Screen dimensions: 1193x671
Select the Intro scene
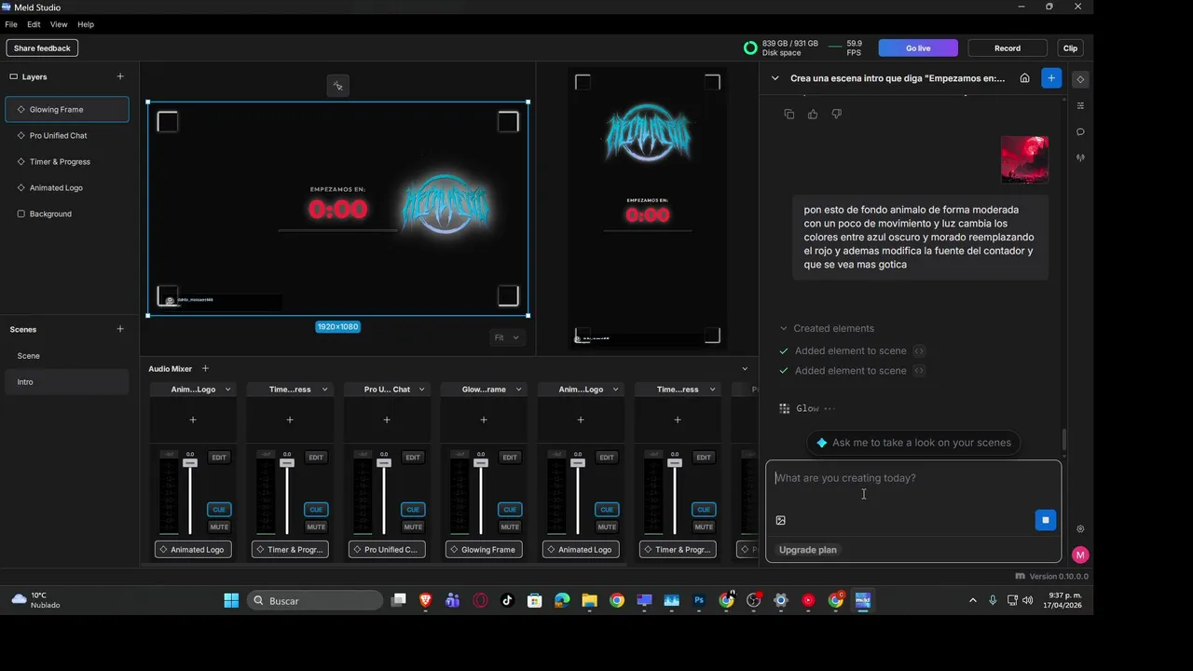coord(67,382)
